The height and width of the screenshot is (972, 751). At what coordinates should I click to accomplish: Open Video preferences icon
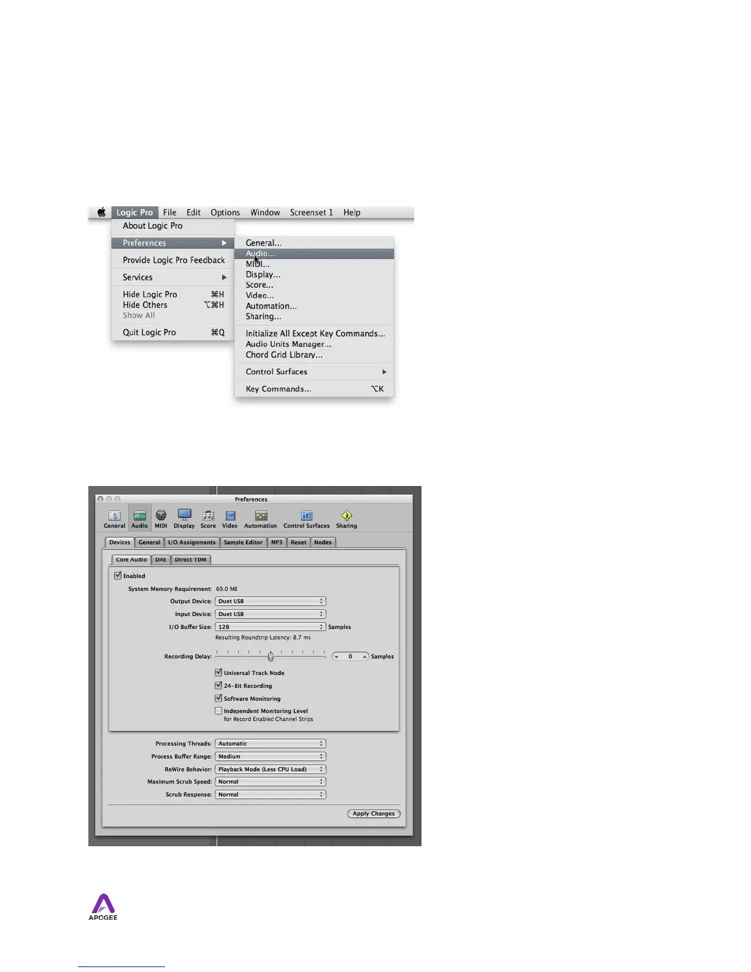[230, 519]
